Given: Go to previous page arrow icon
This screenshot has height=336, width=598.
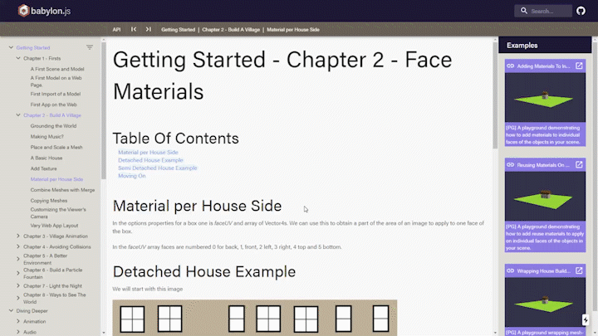Looking at the screenshot, I should (x=134, y=29).
